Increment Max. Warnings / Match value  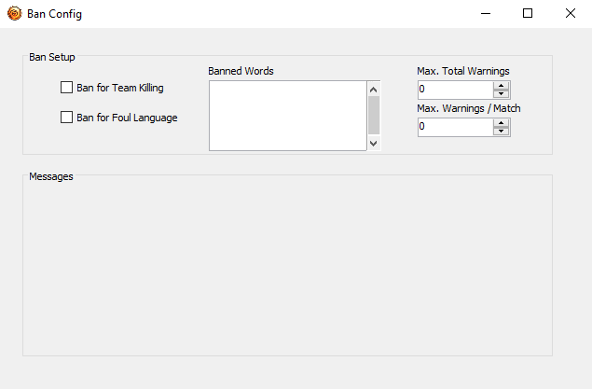(502, 122)
